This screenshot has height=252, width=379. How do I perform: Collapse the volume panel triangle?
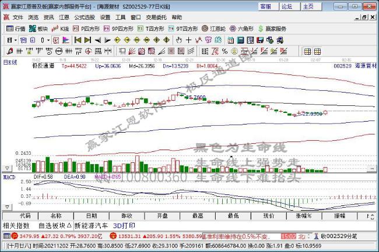[7, 168]
